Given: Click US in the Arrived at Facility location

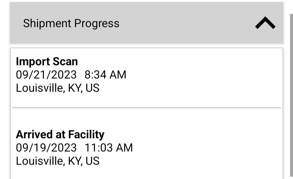Looking at the screenshot, I should coord(93,161).
